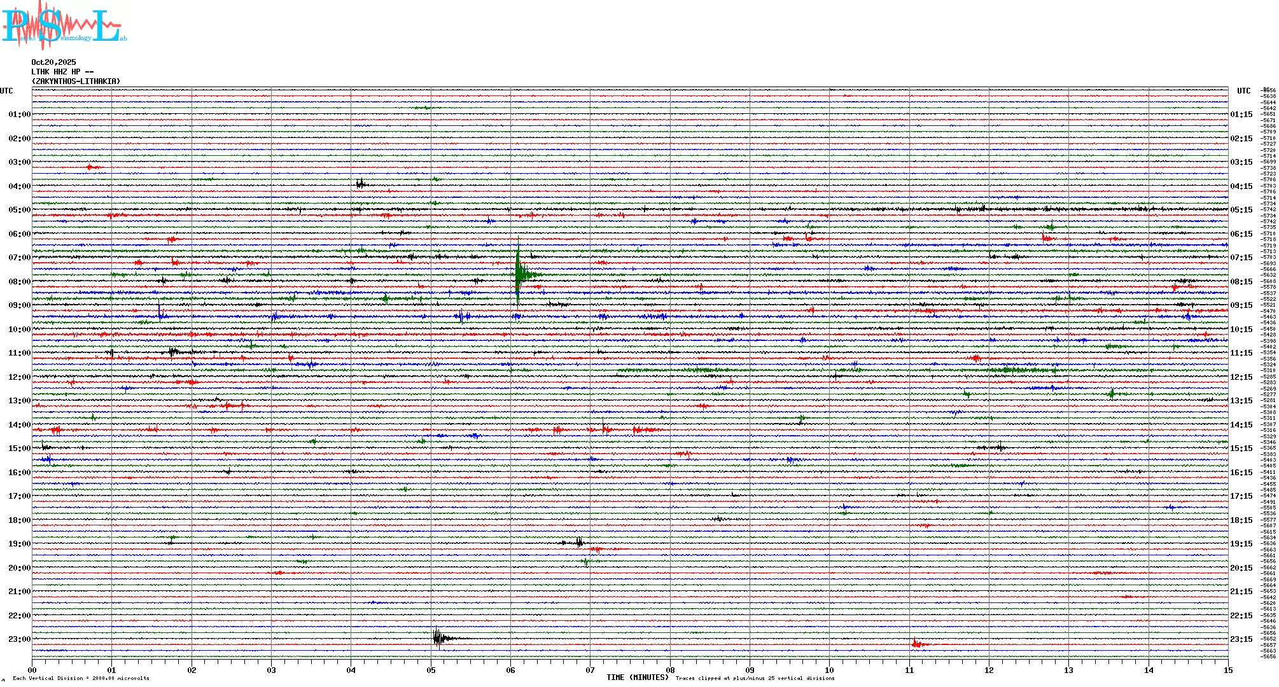Click the TIME (MINUTES) axis title
Viewport: 1279px width, 687px height.
(x=637, y=677)
